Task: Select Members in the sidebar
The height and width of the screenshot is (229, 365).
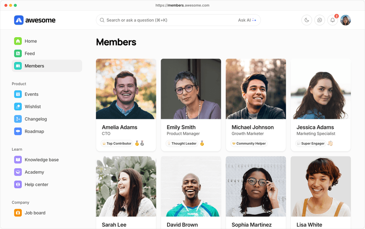Action: click(34, 66)
